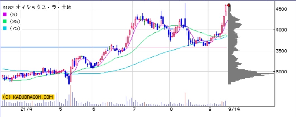Image resolution: width=296 pixels, height=117 pixels.
Task: Click the month 9 date axis label
Action: click(x=210, y=109)
